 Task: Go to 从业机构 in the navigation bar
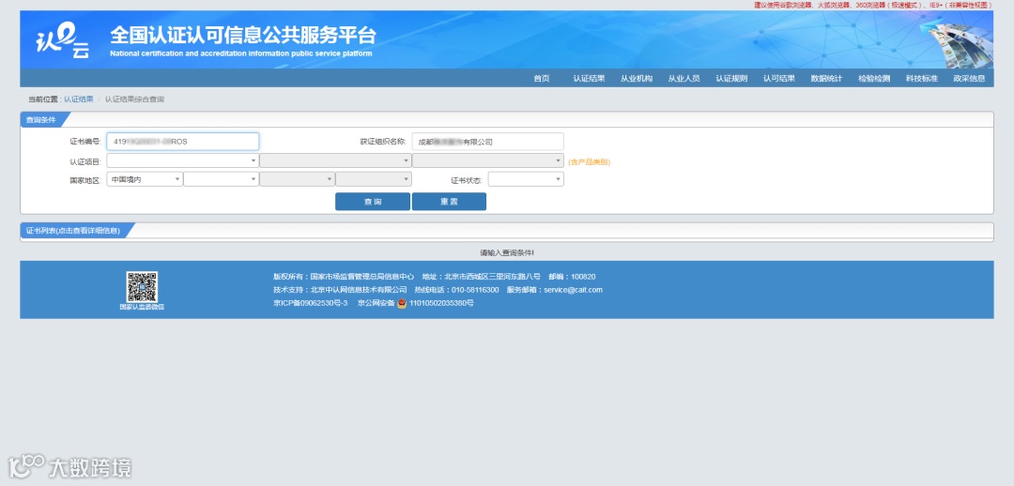(x=637, y=79)
